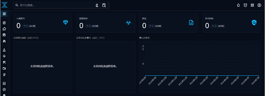Viewport: 265px width, 96px height.
Task: Click the diamond icon on 入侵集合 card
Action: coord(66,22)
